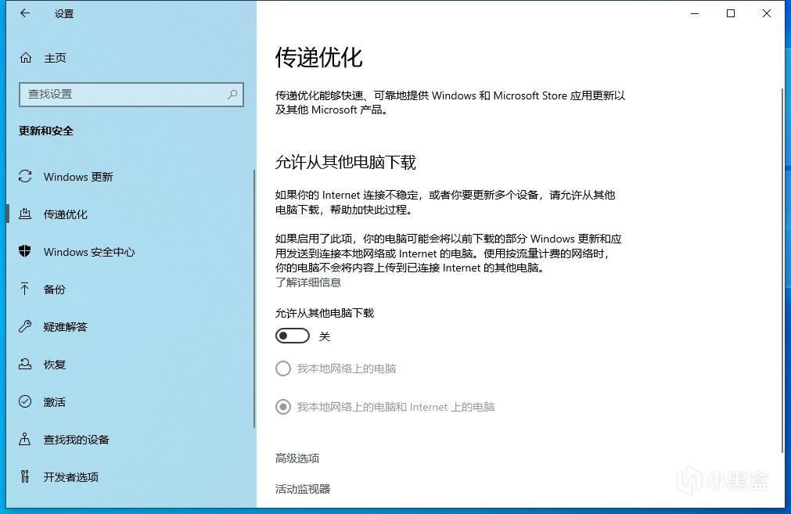Screen dimensions: 791x514
Task: Click the main content vertical scrollbar
Action: pyautogui.click(x=782, y=270)
